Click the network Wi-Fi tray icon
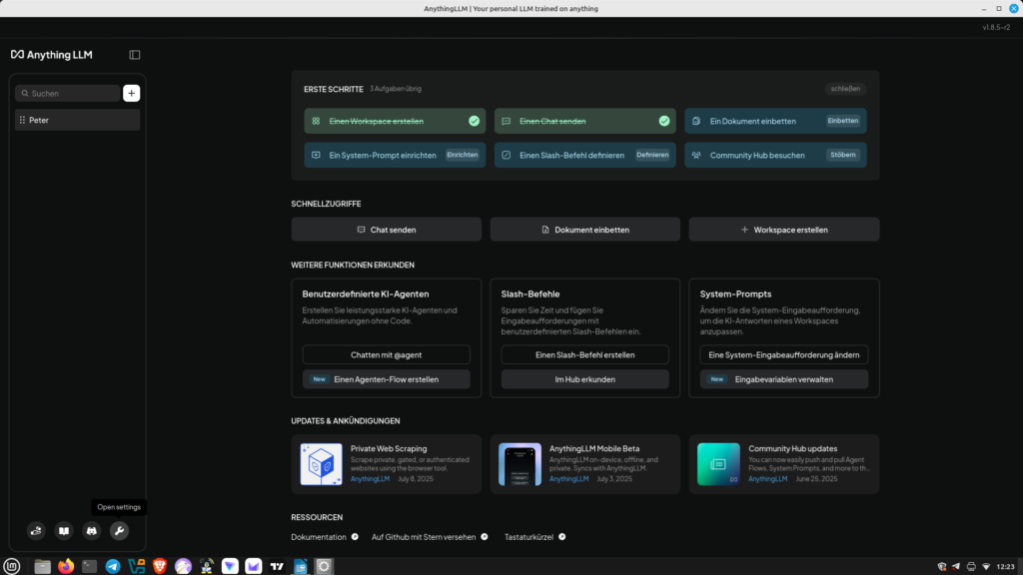1023x575 pixels. 986,567
